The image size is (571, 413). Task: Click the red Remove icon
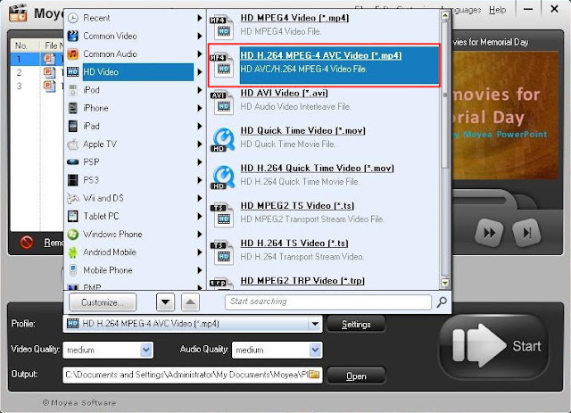tap(27, 243)
